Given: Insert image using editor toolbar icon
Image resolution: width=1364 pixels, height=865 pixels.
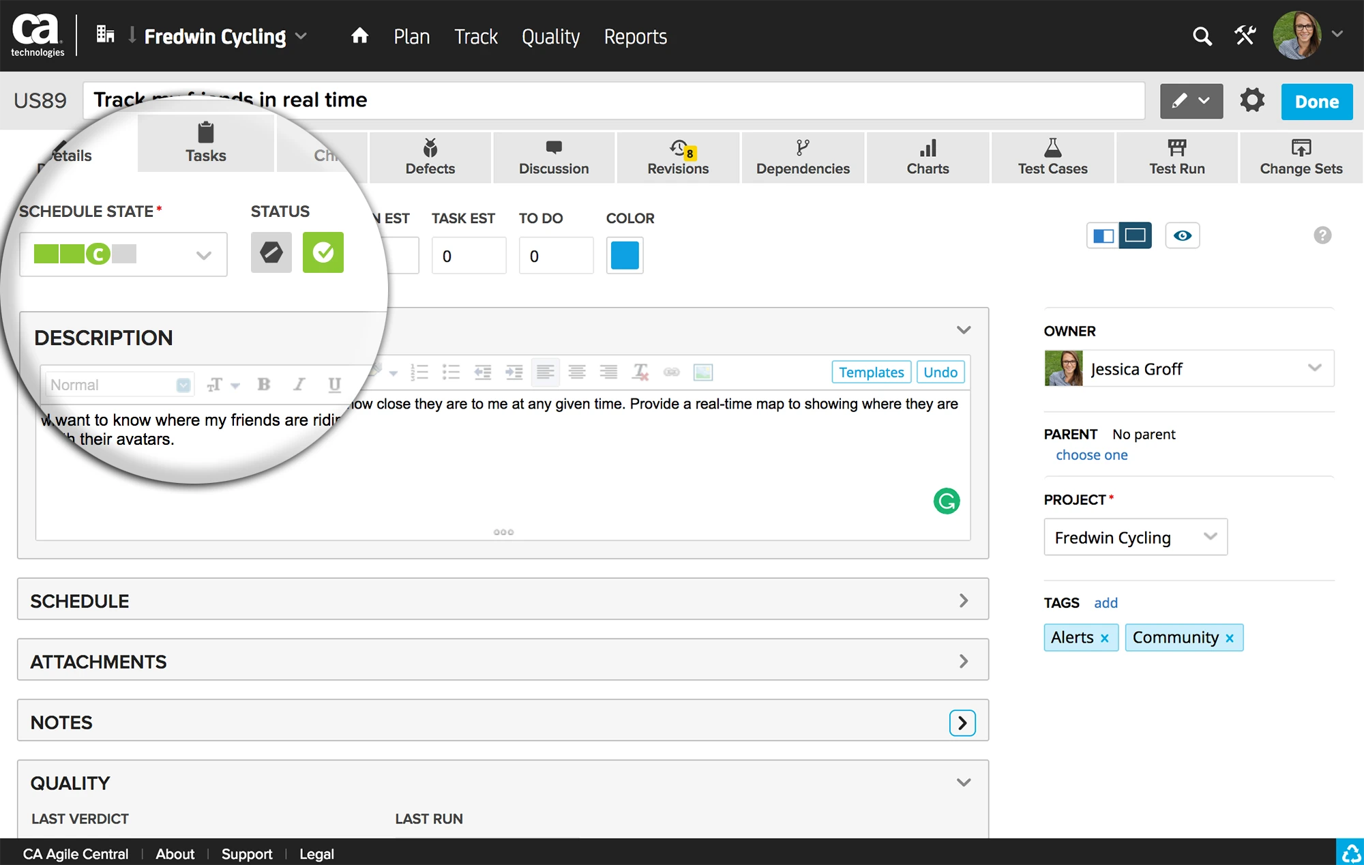Looking at the screenshot, I should 702,372.
